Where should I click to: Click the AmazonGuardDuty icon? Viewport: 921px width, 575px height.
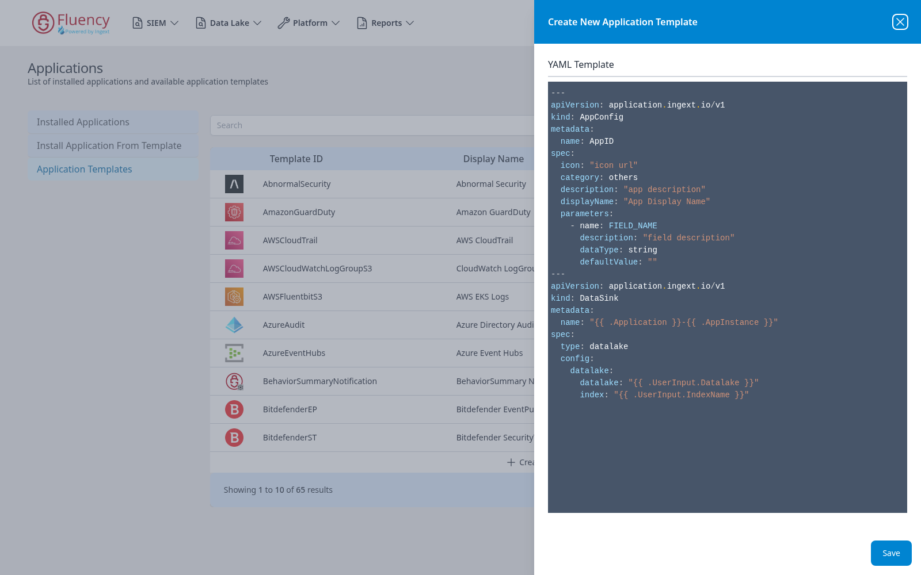pyautogui.click(x=234, y=212)
